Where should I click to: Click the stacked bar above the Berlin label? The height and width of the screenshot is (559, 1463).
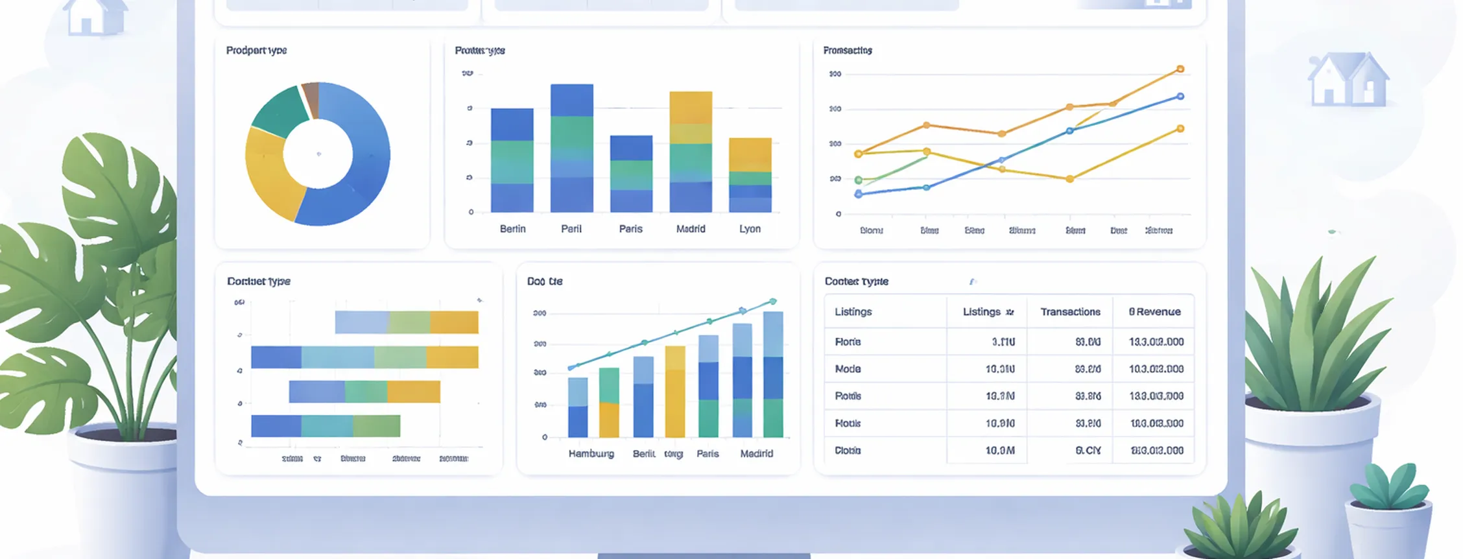point(512,160)
